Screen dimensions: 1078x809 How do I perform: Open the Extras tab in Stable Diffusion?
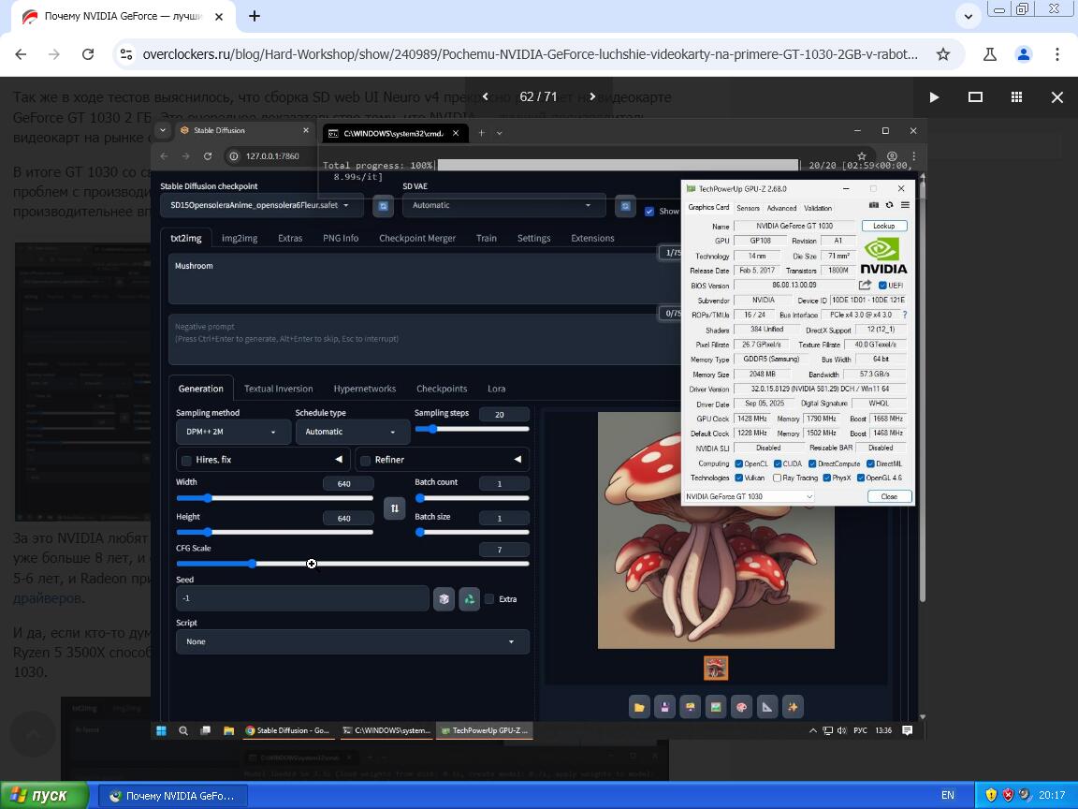(290, 238)
